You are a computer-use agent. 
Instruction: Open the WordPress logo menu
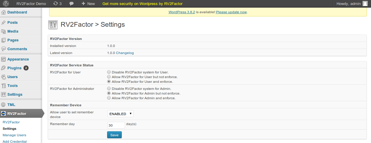pyautogui.click(x=6, y=4)
